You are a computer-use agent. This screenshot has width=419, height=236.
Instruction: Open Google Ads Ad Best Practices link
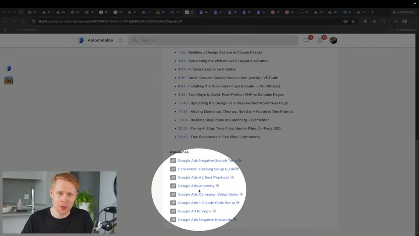click(x=204, y=177)
